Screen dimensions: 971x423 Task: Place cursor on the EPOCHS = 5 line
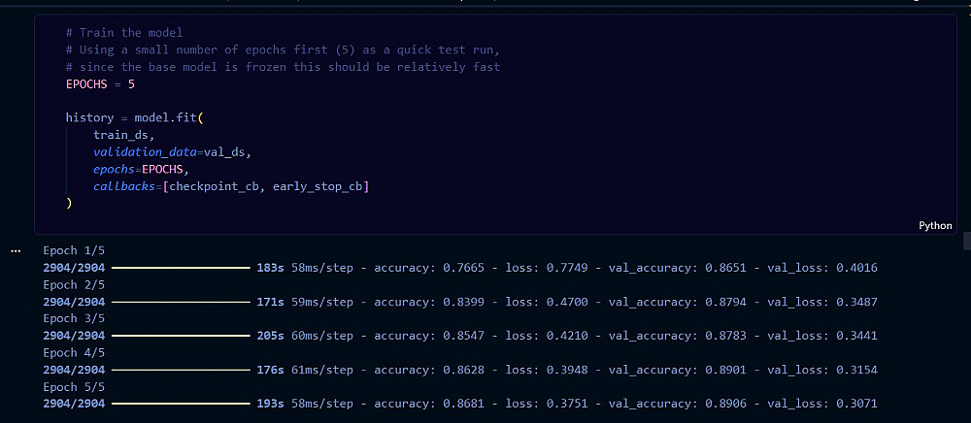pyautogui.click(x=100, y=84)
